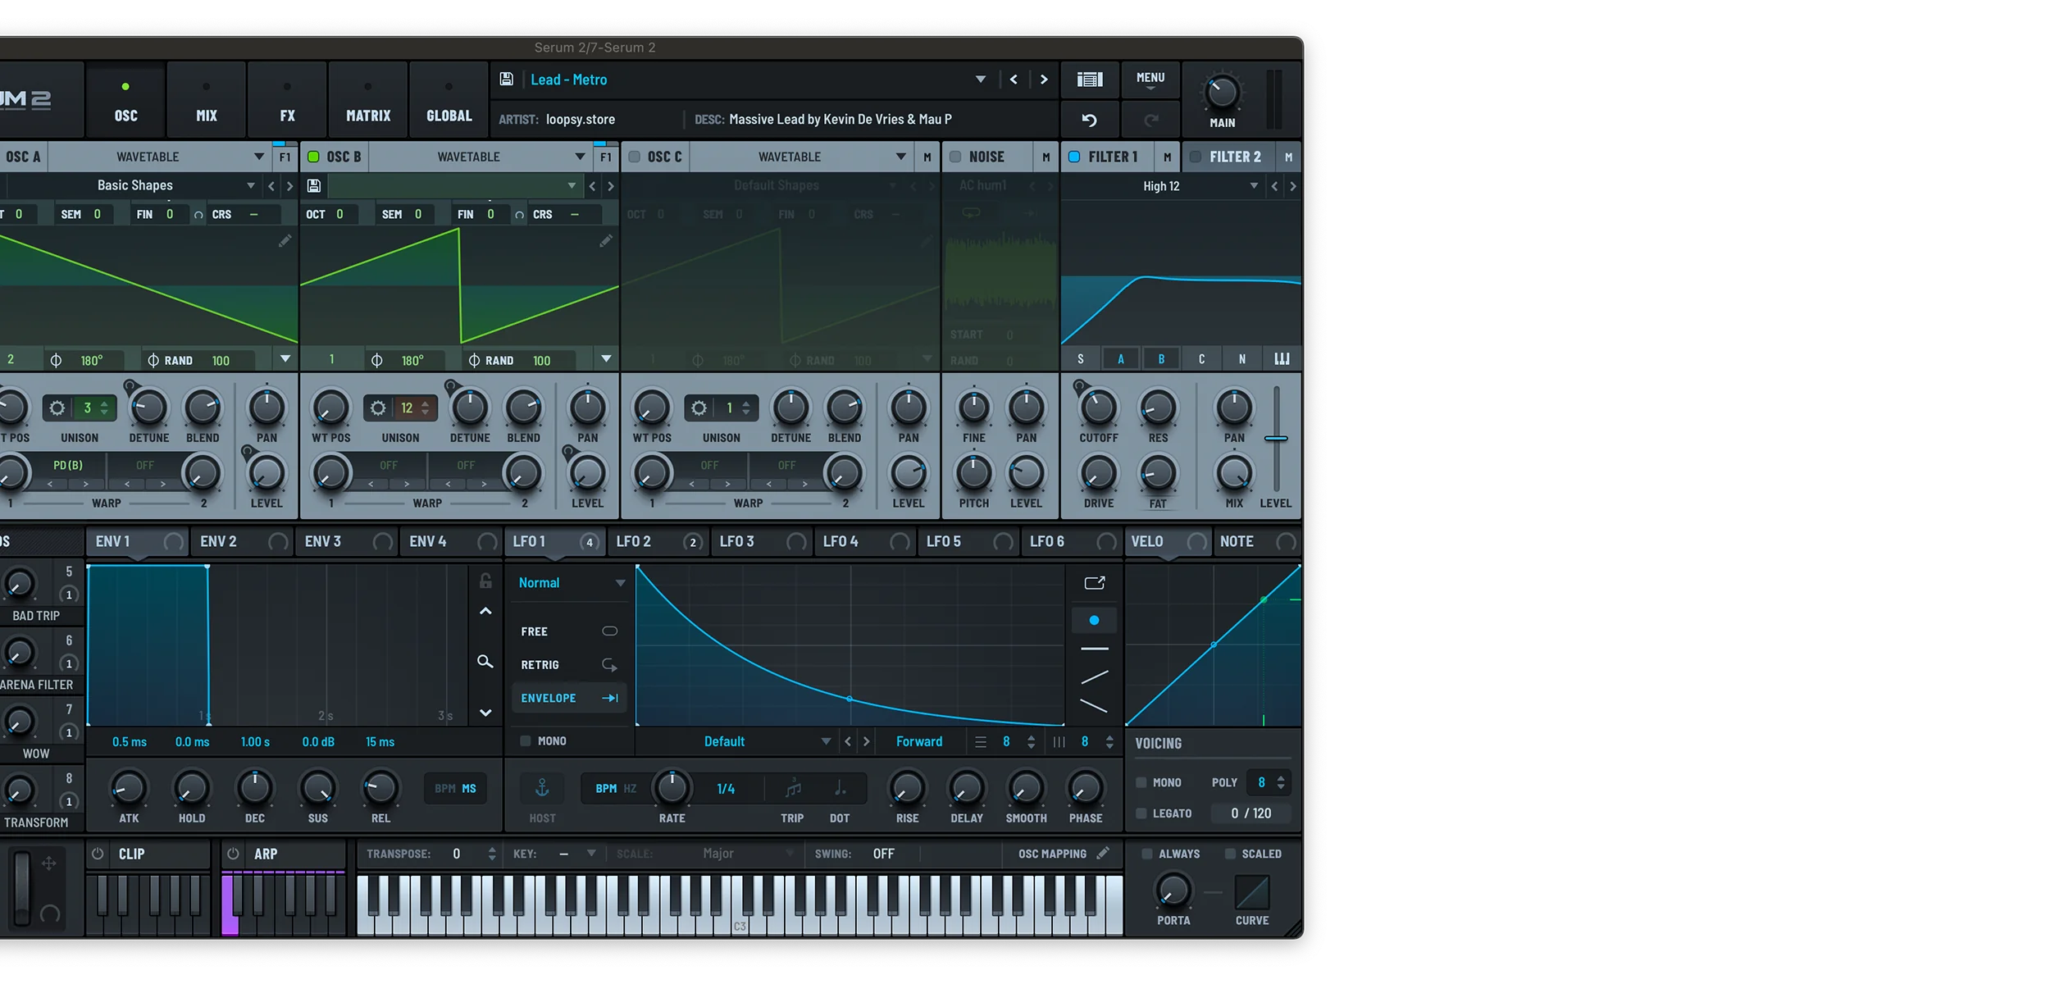The height and width of the screenshot is (984, 2050).
Task: Click OSC B unison gear settings icon
Action: (x=378, y=408)
